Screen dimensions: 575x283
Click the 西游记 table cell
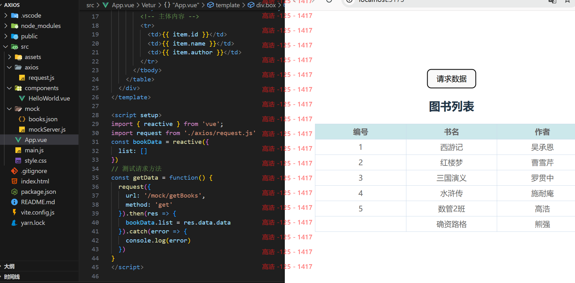pyautogui.click(x=452, y=147)
